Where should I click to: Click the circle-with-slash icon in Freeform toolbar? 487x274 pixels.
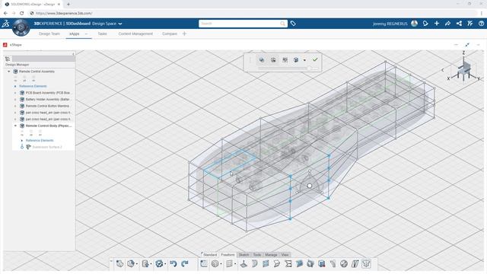click(x=344, y=264)
